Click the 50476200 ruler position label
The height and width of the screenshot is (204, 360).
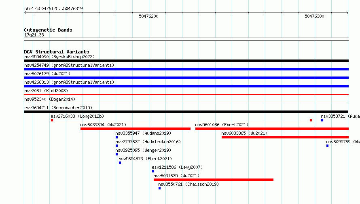point(148,16)
